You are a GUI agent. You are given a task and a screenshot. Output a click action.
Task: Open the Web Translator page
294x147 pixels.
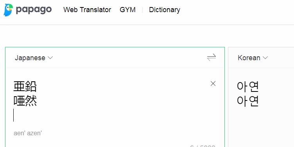click(87, 10)
